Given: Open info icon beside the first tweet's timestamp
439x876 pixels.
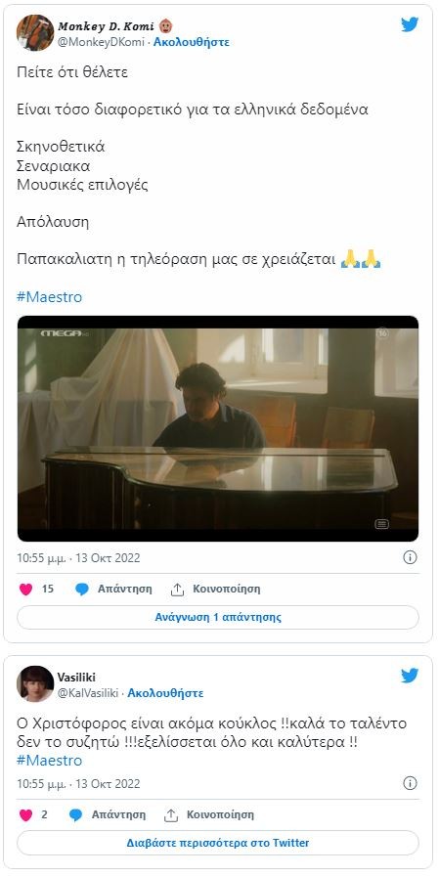Looking at the screenshot, I should tap(410, 557).
